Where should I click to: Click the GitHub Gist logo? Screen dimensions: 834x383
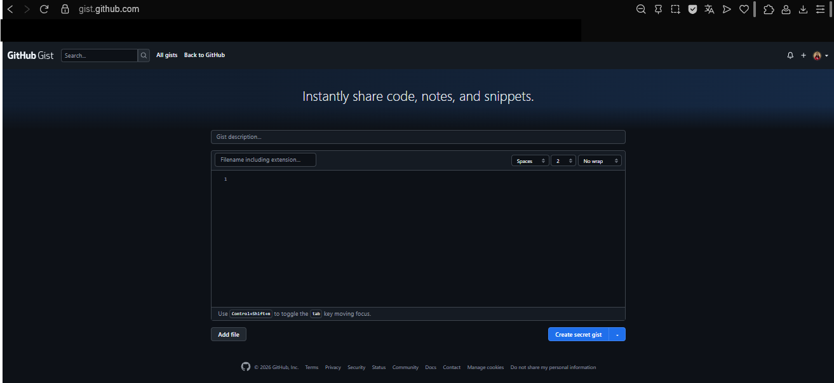click(30, 56)
